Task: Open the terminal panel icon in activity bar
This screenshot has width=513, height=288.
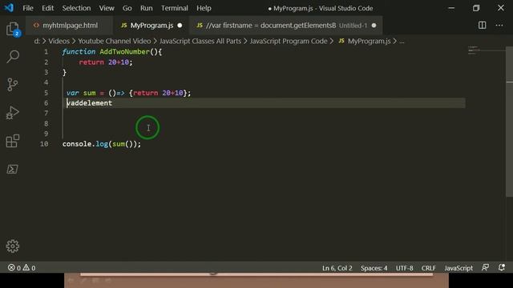Action: click(13, 169)
